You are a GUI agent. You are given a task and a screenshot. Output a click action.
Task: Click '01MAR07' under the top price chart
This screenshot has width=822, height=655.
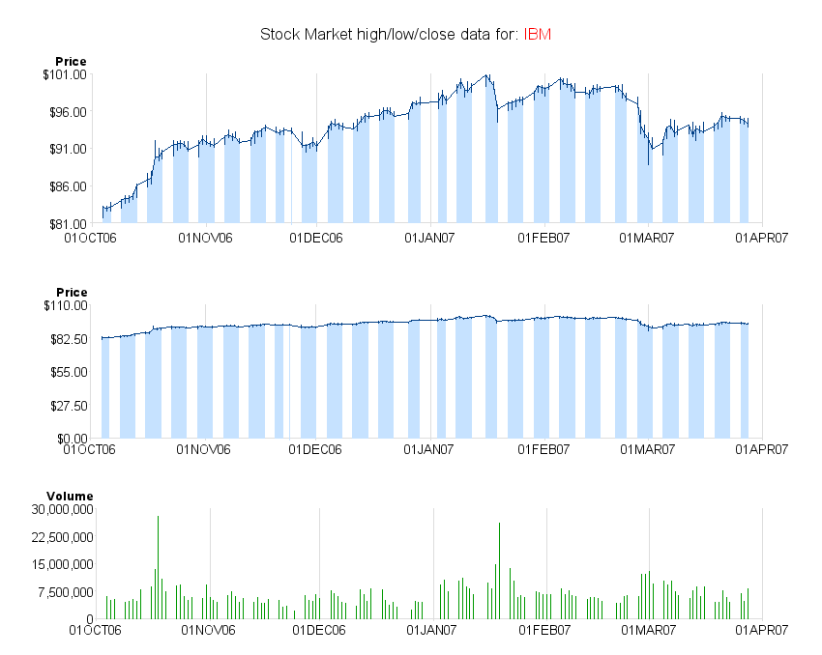(x=646, y=238)
